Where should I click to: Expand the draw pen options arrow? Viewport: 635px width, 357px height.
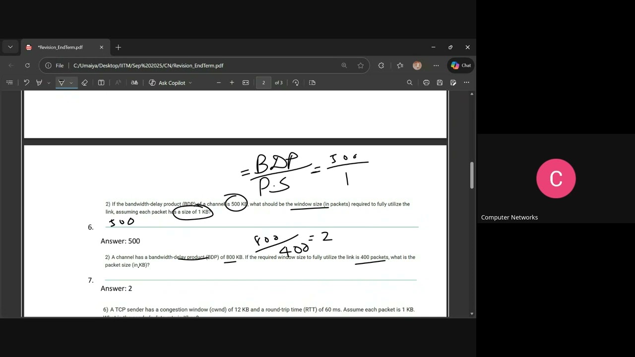click(x=71, y=83)
